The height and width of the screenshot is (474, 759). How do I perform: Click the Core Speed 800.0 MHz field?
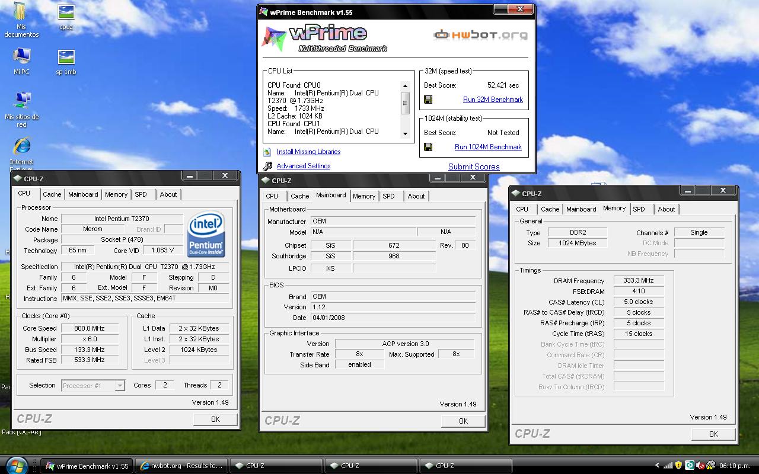[90, 328]
